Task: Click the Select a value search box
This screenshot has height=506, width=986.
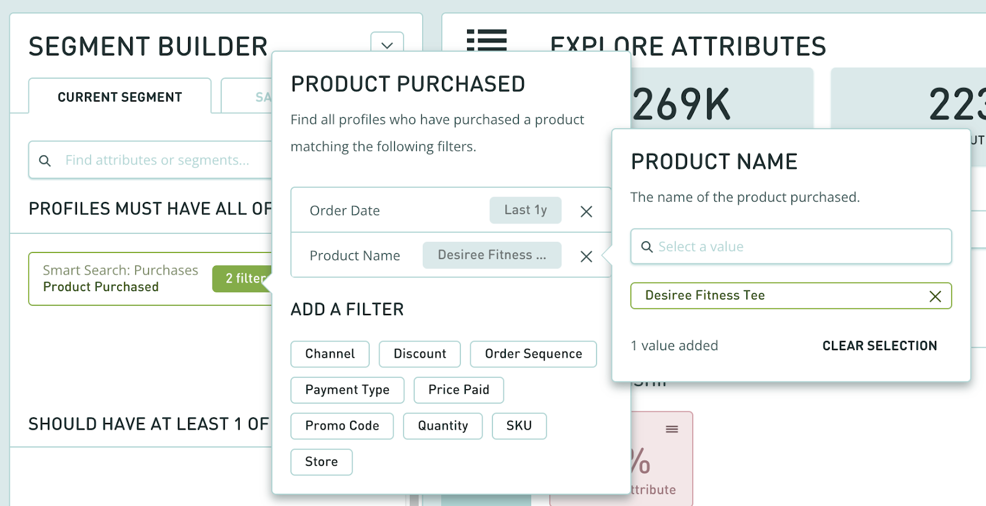Action: pos(791,246)
